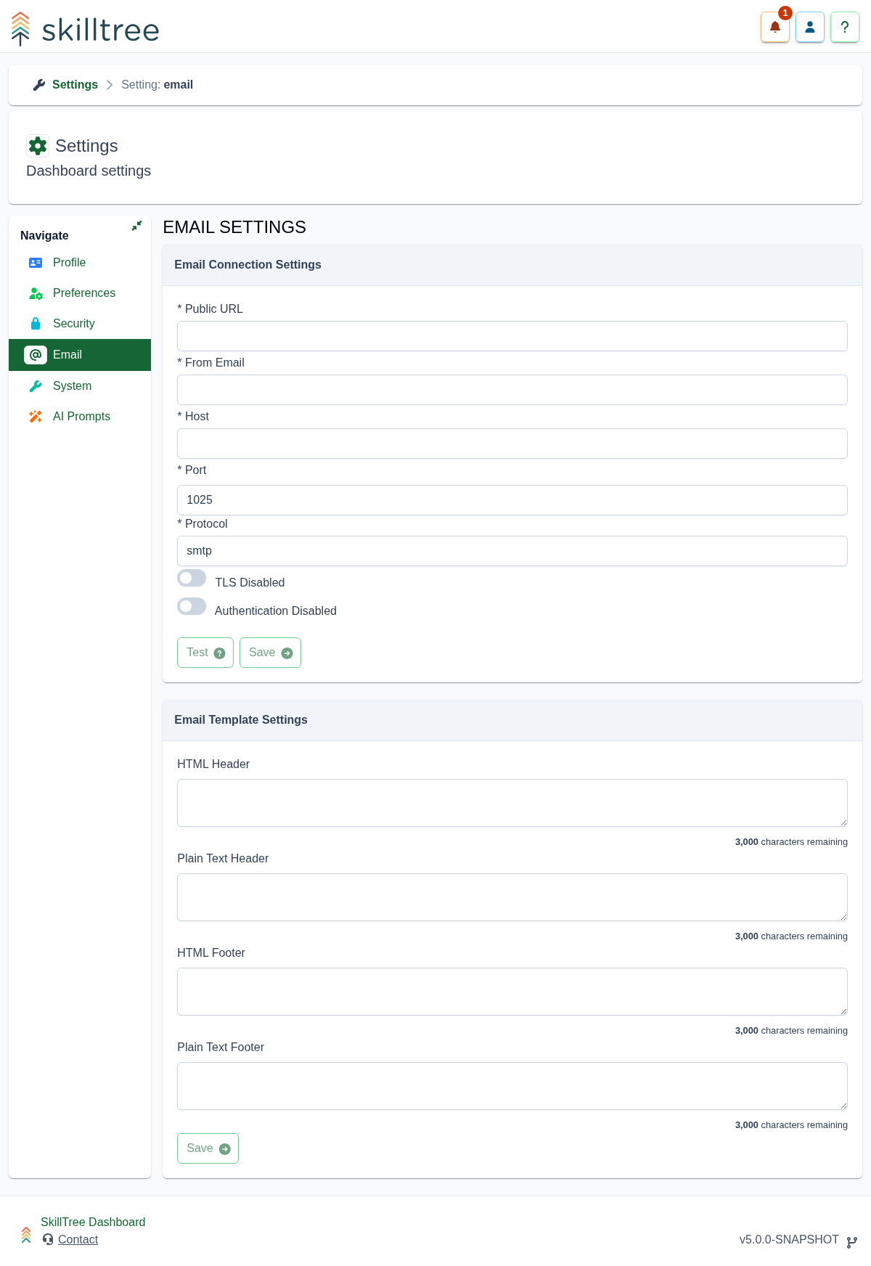Click into the Port field showing 1025
This screenshot has width=871, height=1266.
pos(512,500)
